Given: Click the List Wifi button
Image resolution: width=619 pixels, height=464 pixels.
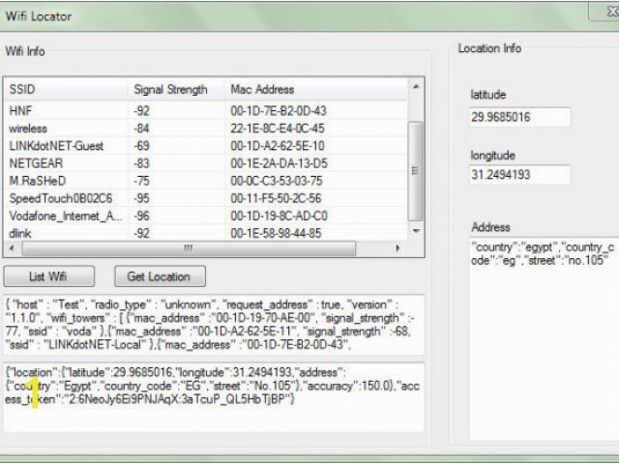Looking at the screenshot, I should click(x=49, y=276).
